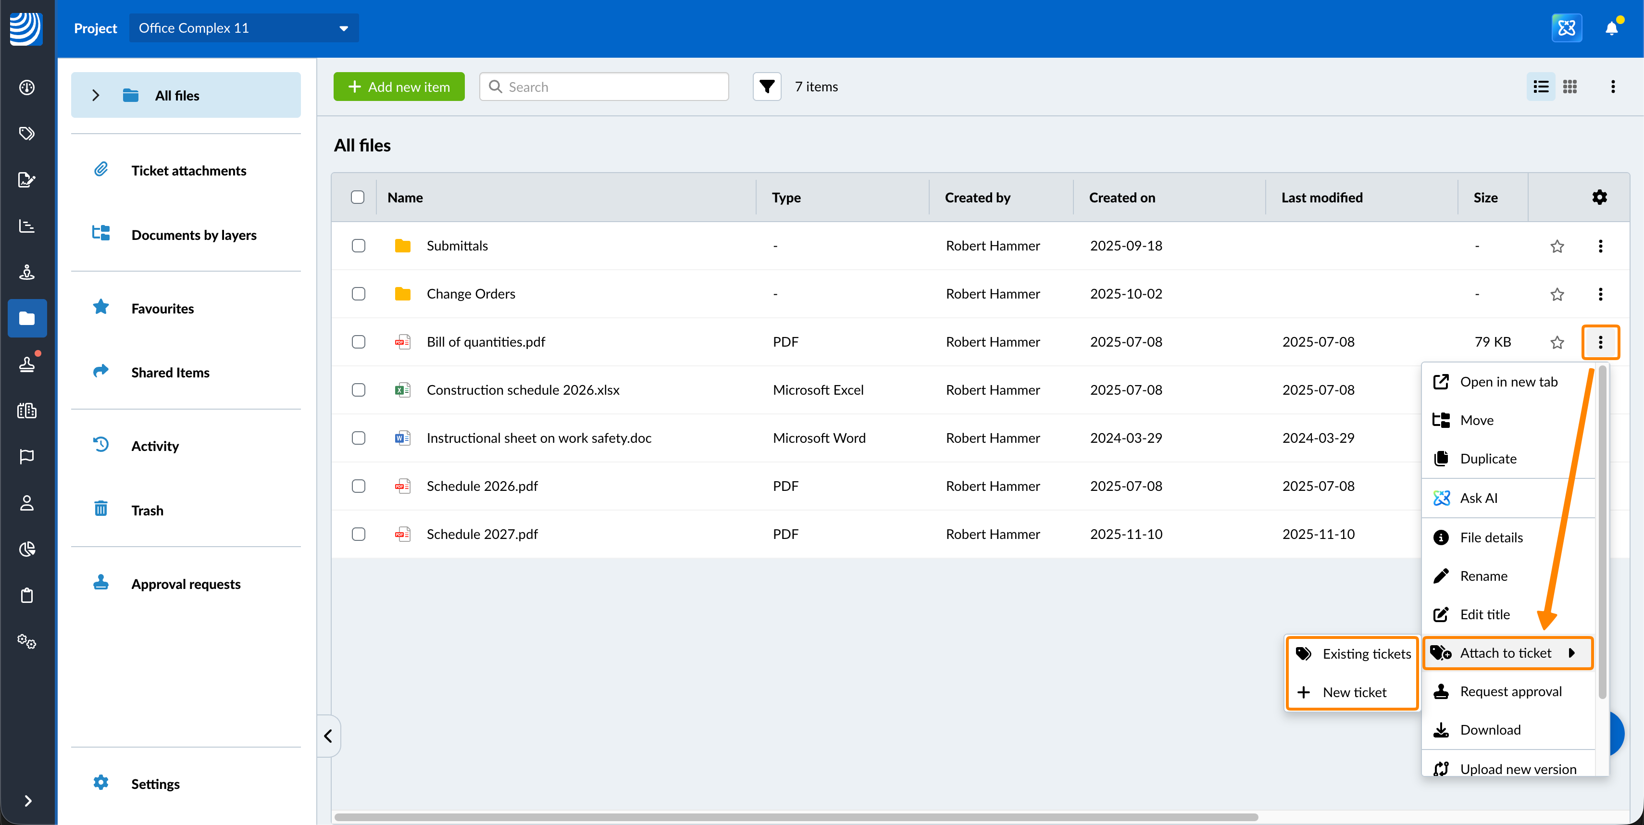Click the Add new item button
The width and height of the screenshot is (1644, 825).
pos(399,87)
